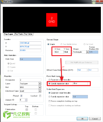Toggle the Assembly Bottom testpoint checkbox
Viewport: 103px width, 122px height.
[x=36, y=113]
